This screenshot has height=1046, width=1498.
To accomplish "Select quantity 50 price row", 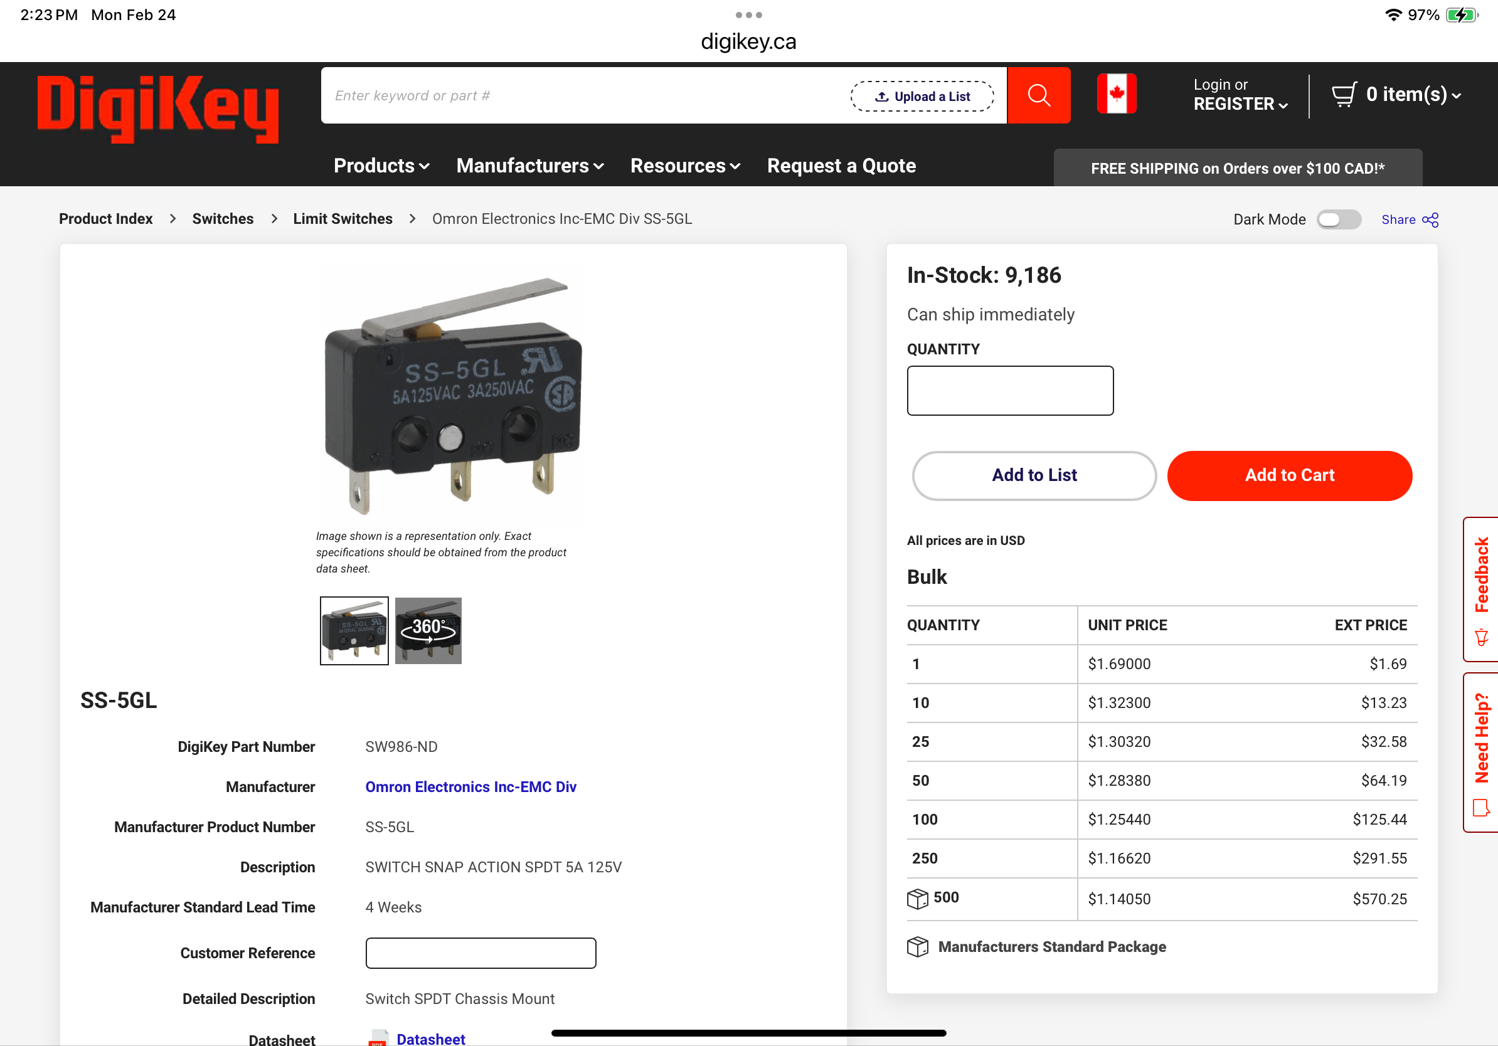I will pyautogui.click(x=1161, y=781).
